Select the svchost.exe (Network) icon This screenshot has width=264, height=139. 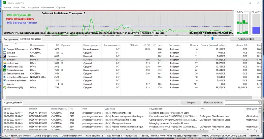tap(5, 77)
